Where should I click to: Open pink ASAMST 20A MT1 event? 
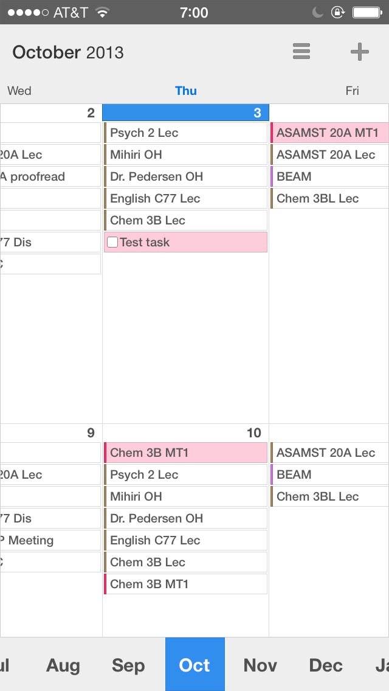[329, 133]
